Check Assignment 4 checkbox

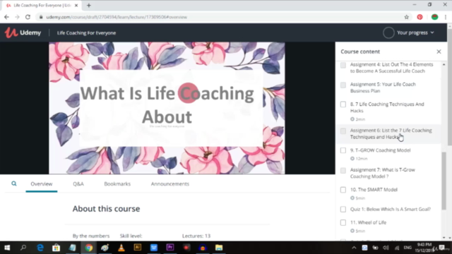pos(343,65)
